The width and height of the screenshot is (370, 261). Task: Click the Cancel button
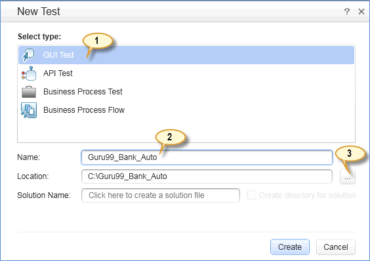pos(335,247)
